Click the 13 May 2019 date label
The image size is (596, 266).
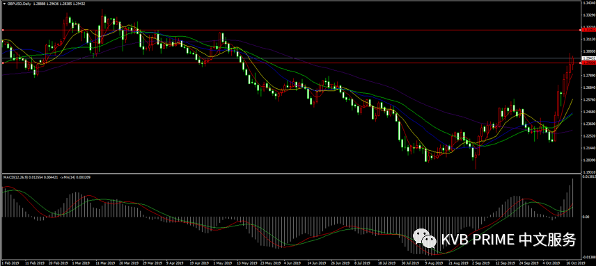click(245, 263)
